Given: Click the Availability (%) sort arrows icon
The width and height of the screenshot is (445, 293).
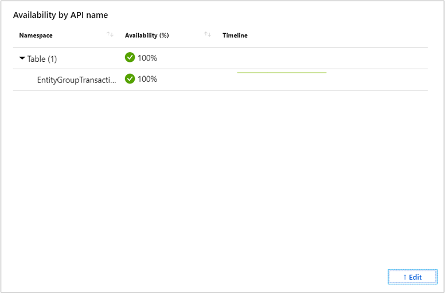Looking at the screenshot, I should click(x=207, y=35).
